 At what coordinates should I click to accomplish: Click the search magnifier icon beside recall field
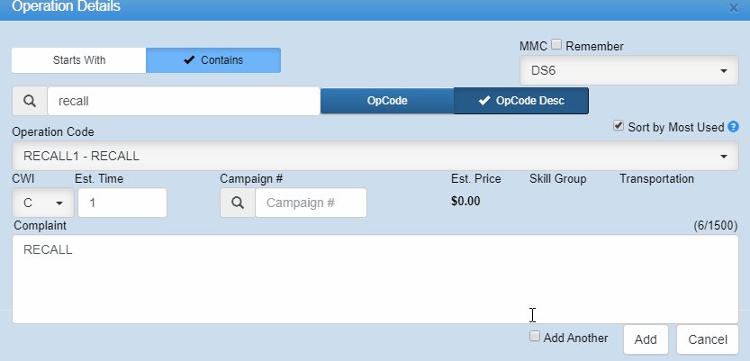pyautogui.click(x=29, y=101)
